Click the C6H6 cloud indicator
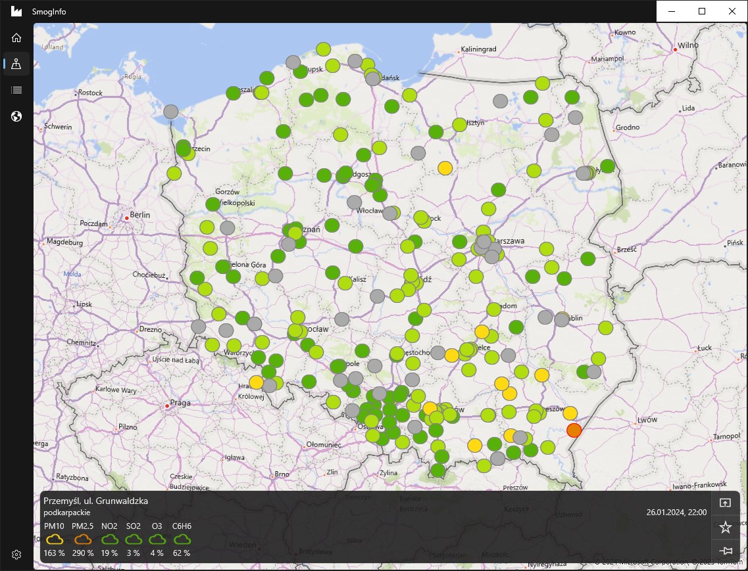Viewport: 748px width, 571px height. pyautogui.click(x=182, y=539)
